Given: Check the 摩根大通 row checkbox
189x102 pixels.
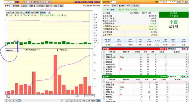Looking at the screenshot, I should click(104, 55).
